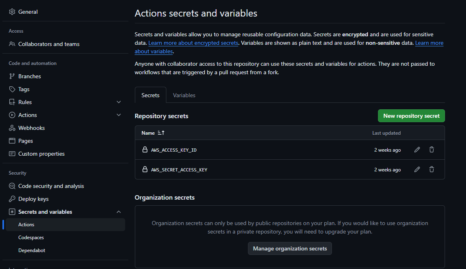Collapse the Secrets and variables section
Viewport: 466px width, 269px height.
tap(119, 212)
